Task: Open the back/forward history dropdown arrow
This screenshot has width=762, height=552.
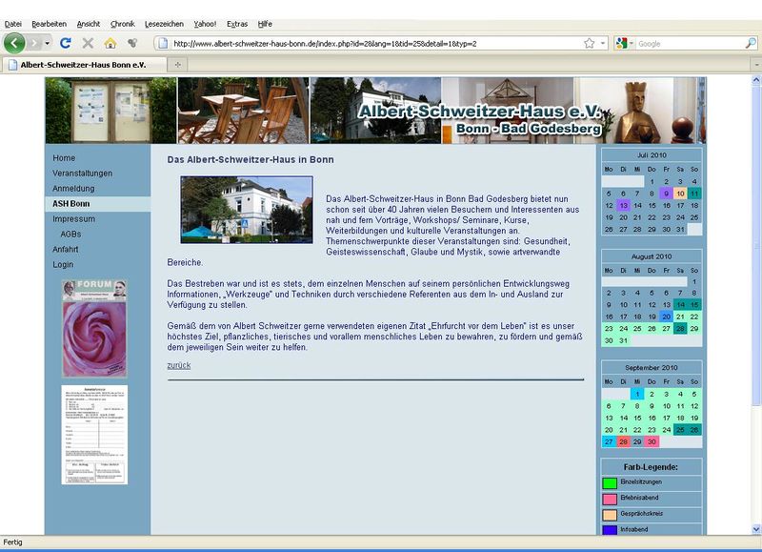Action: [x=46, y=43]
